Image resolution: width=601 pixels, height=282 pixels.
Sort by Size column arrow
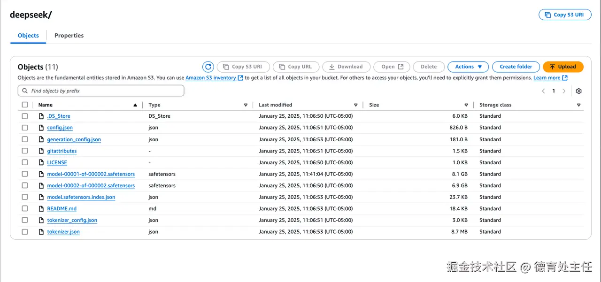tap(466, 105)
